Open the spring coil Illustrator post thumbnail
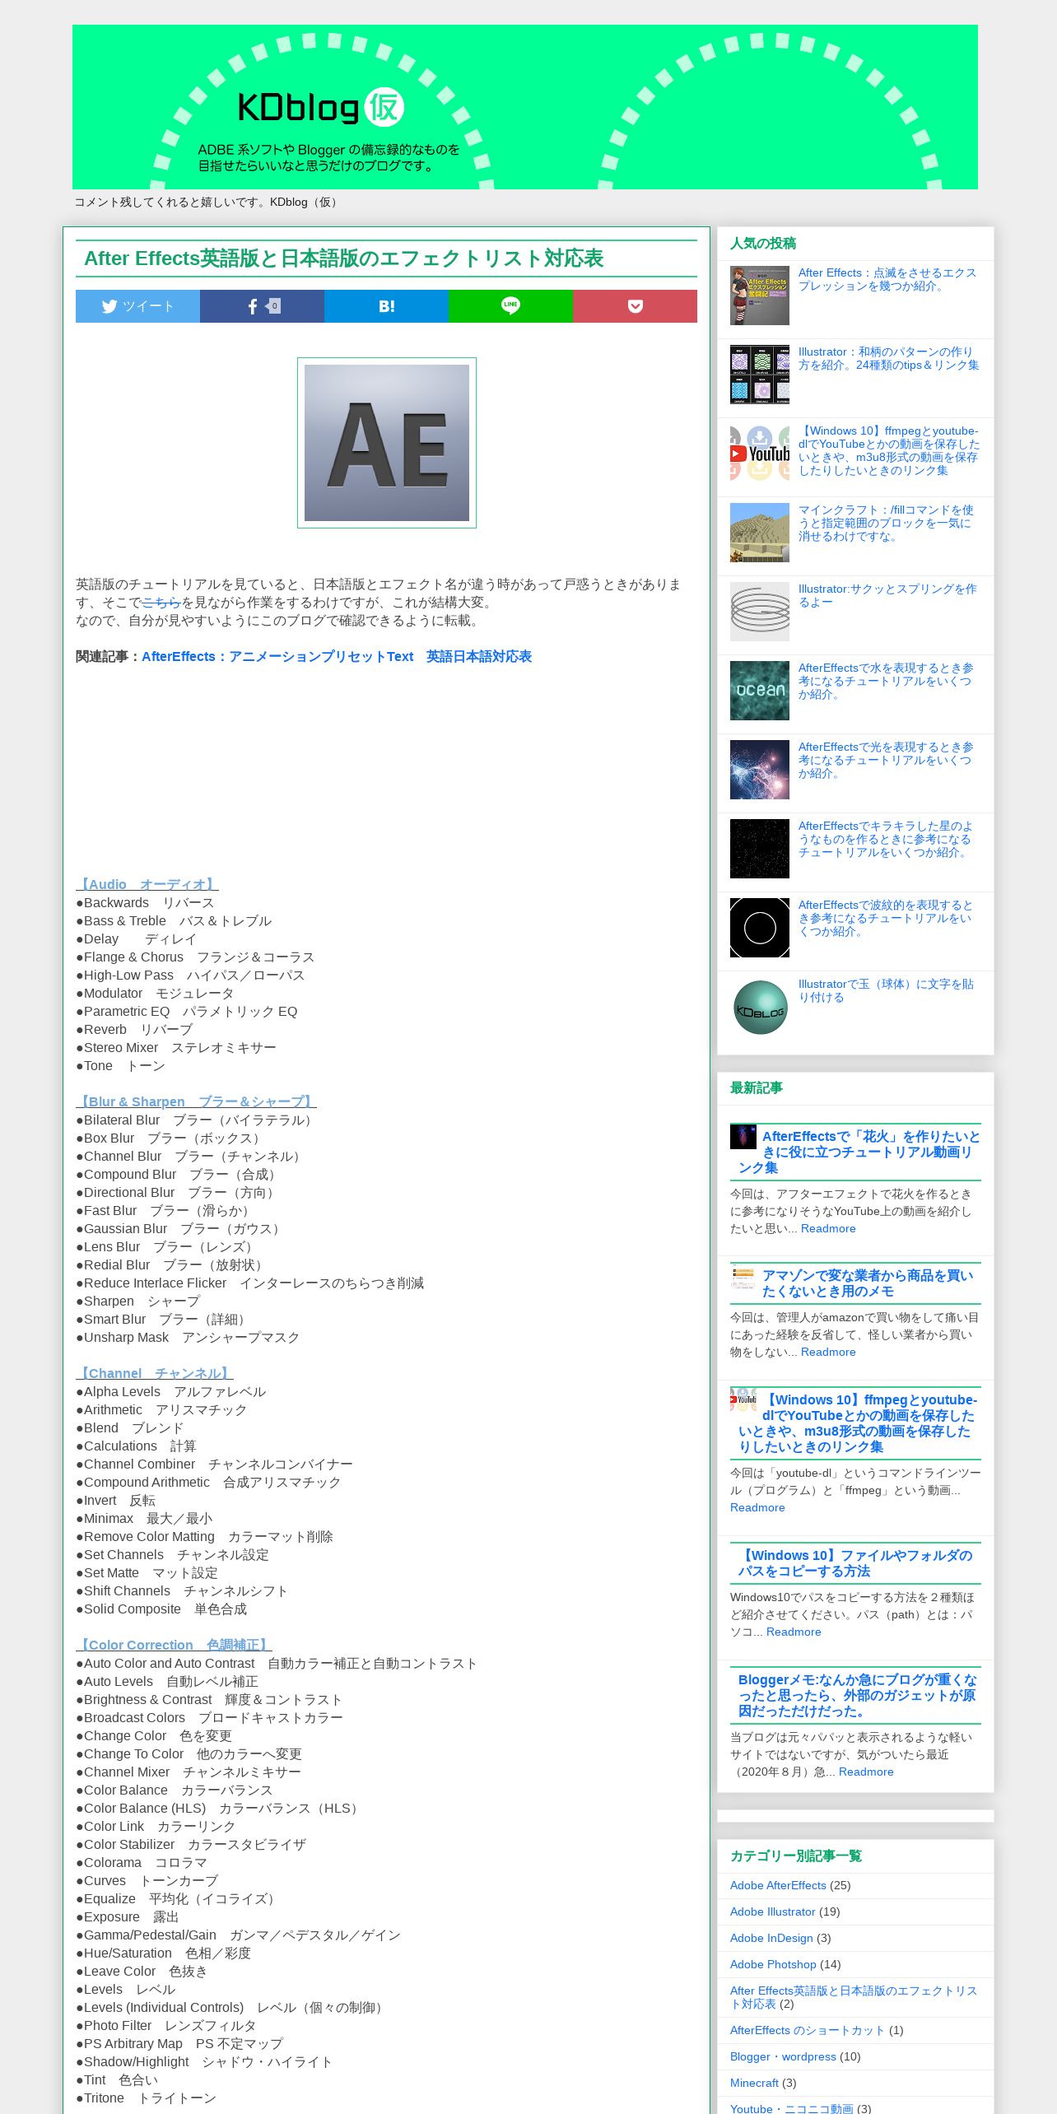Viewport: 1057px width, 2114px height. (760, 612)
